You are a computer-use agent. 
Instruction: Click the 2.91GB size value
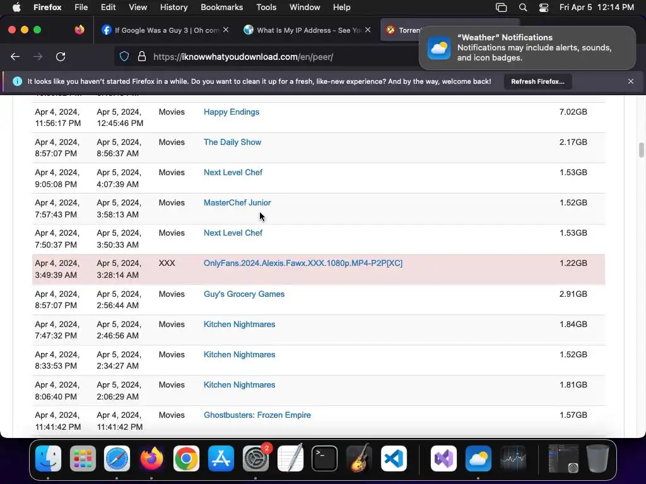573,294
